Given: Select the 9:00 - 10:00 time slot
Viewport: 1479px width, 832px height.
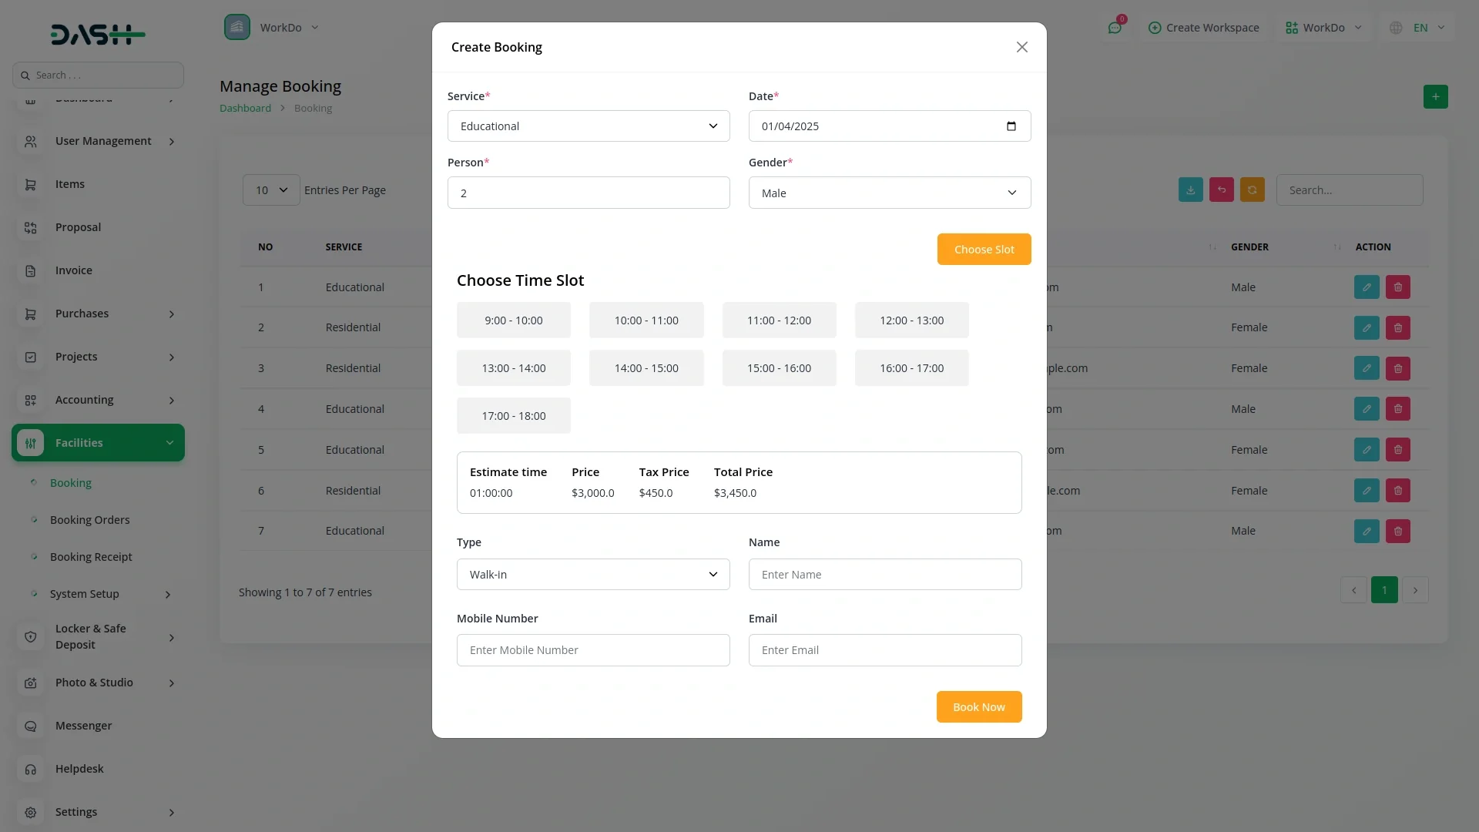Looking at the screenshot, I should (x=513, y=320).
